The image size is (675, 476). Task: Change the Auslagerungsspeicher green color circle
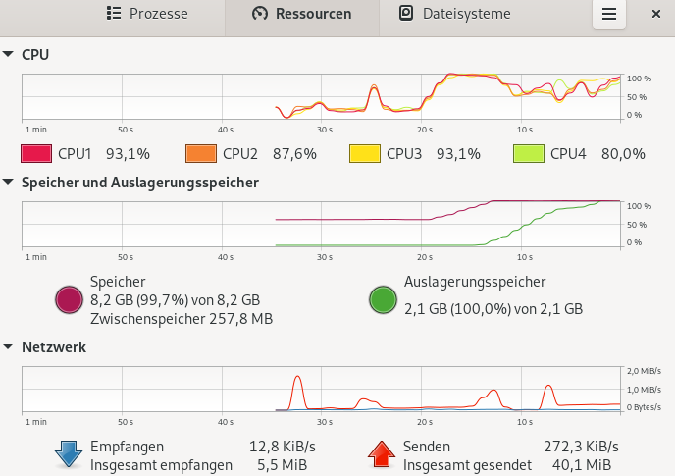(x=383, y=299)
